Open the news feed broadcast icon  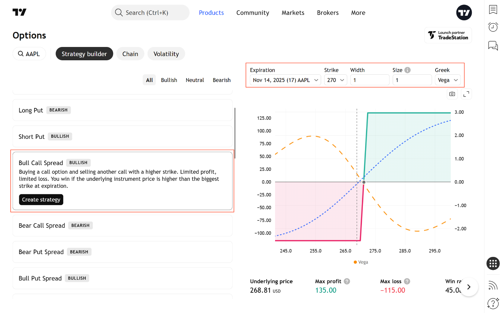click(493, 285)
